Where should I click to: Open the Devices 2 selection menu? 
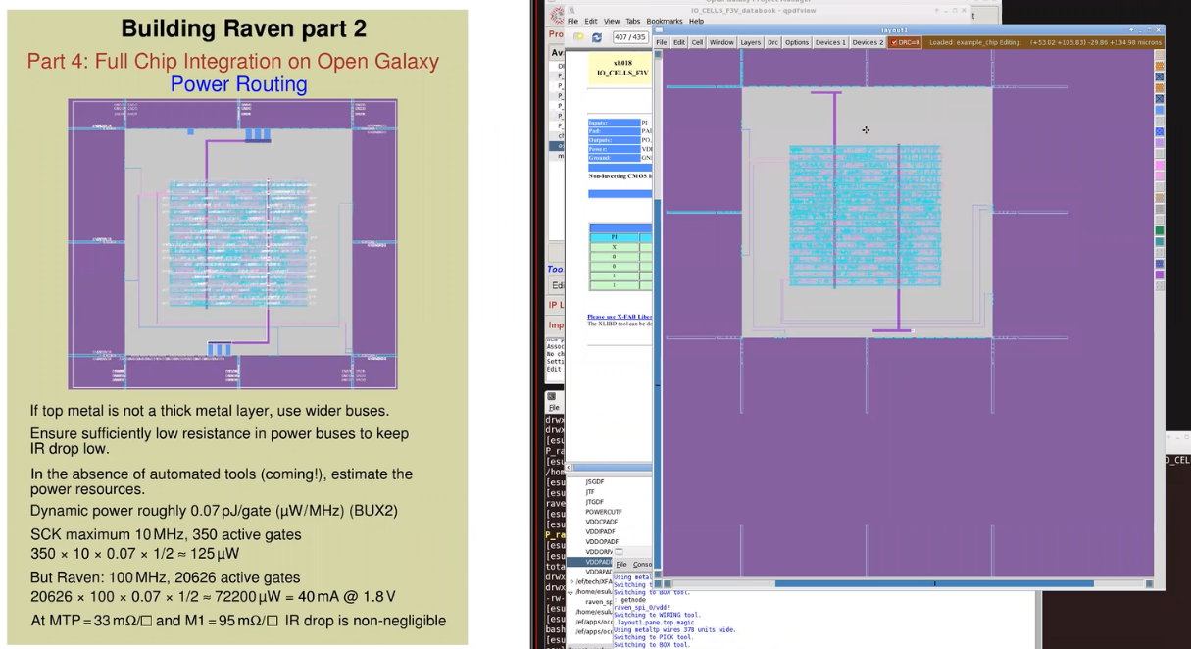click(x=868, y=43)
